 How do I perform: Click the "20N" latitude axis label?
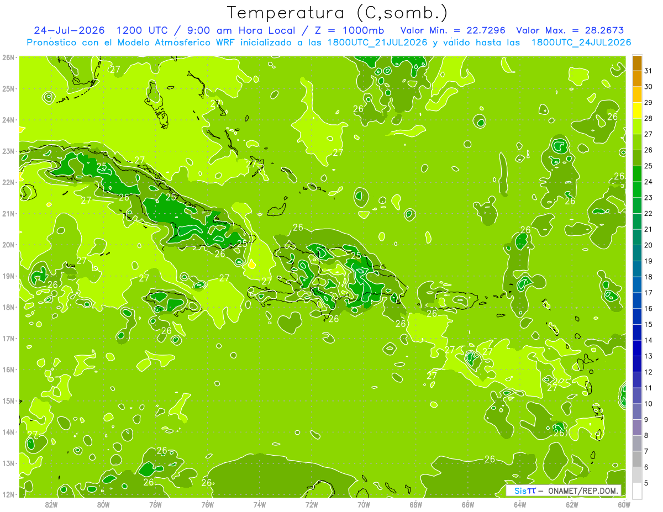click(x=8, y=245)
